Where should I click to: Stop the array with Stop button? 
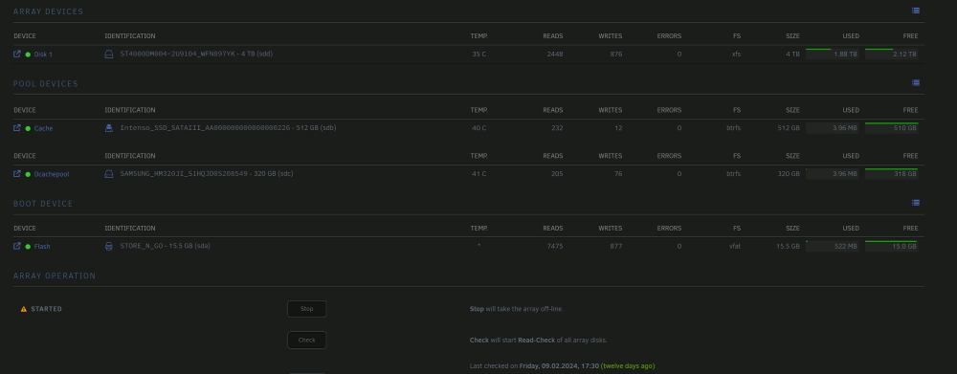click(306, 309)
